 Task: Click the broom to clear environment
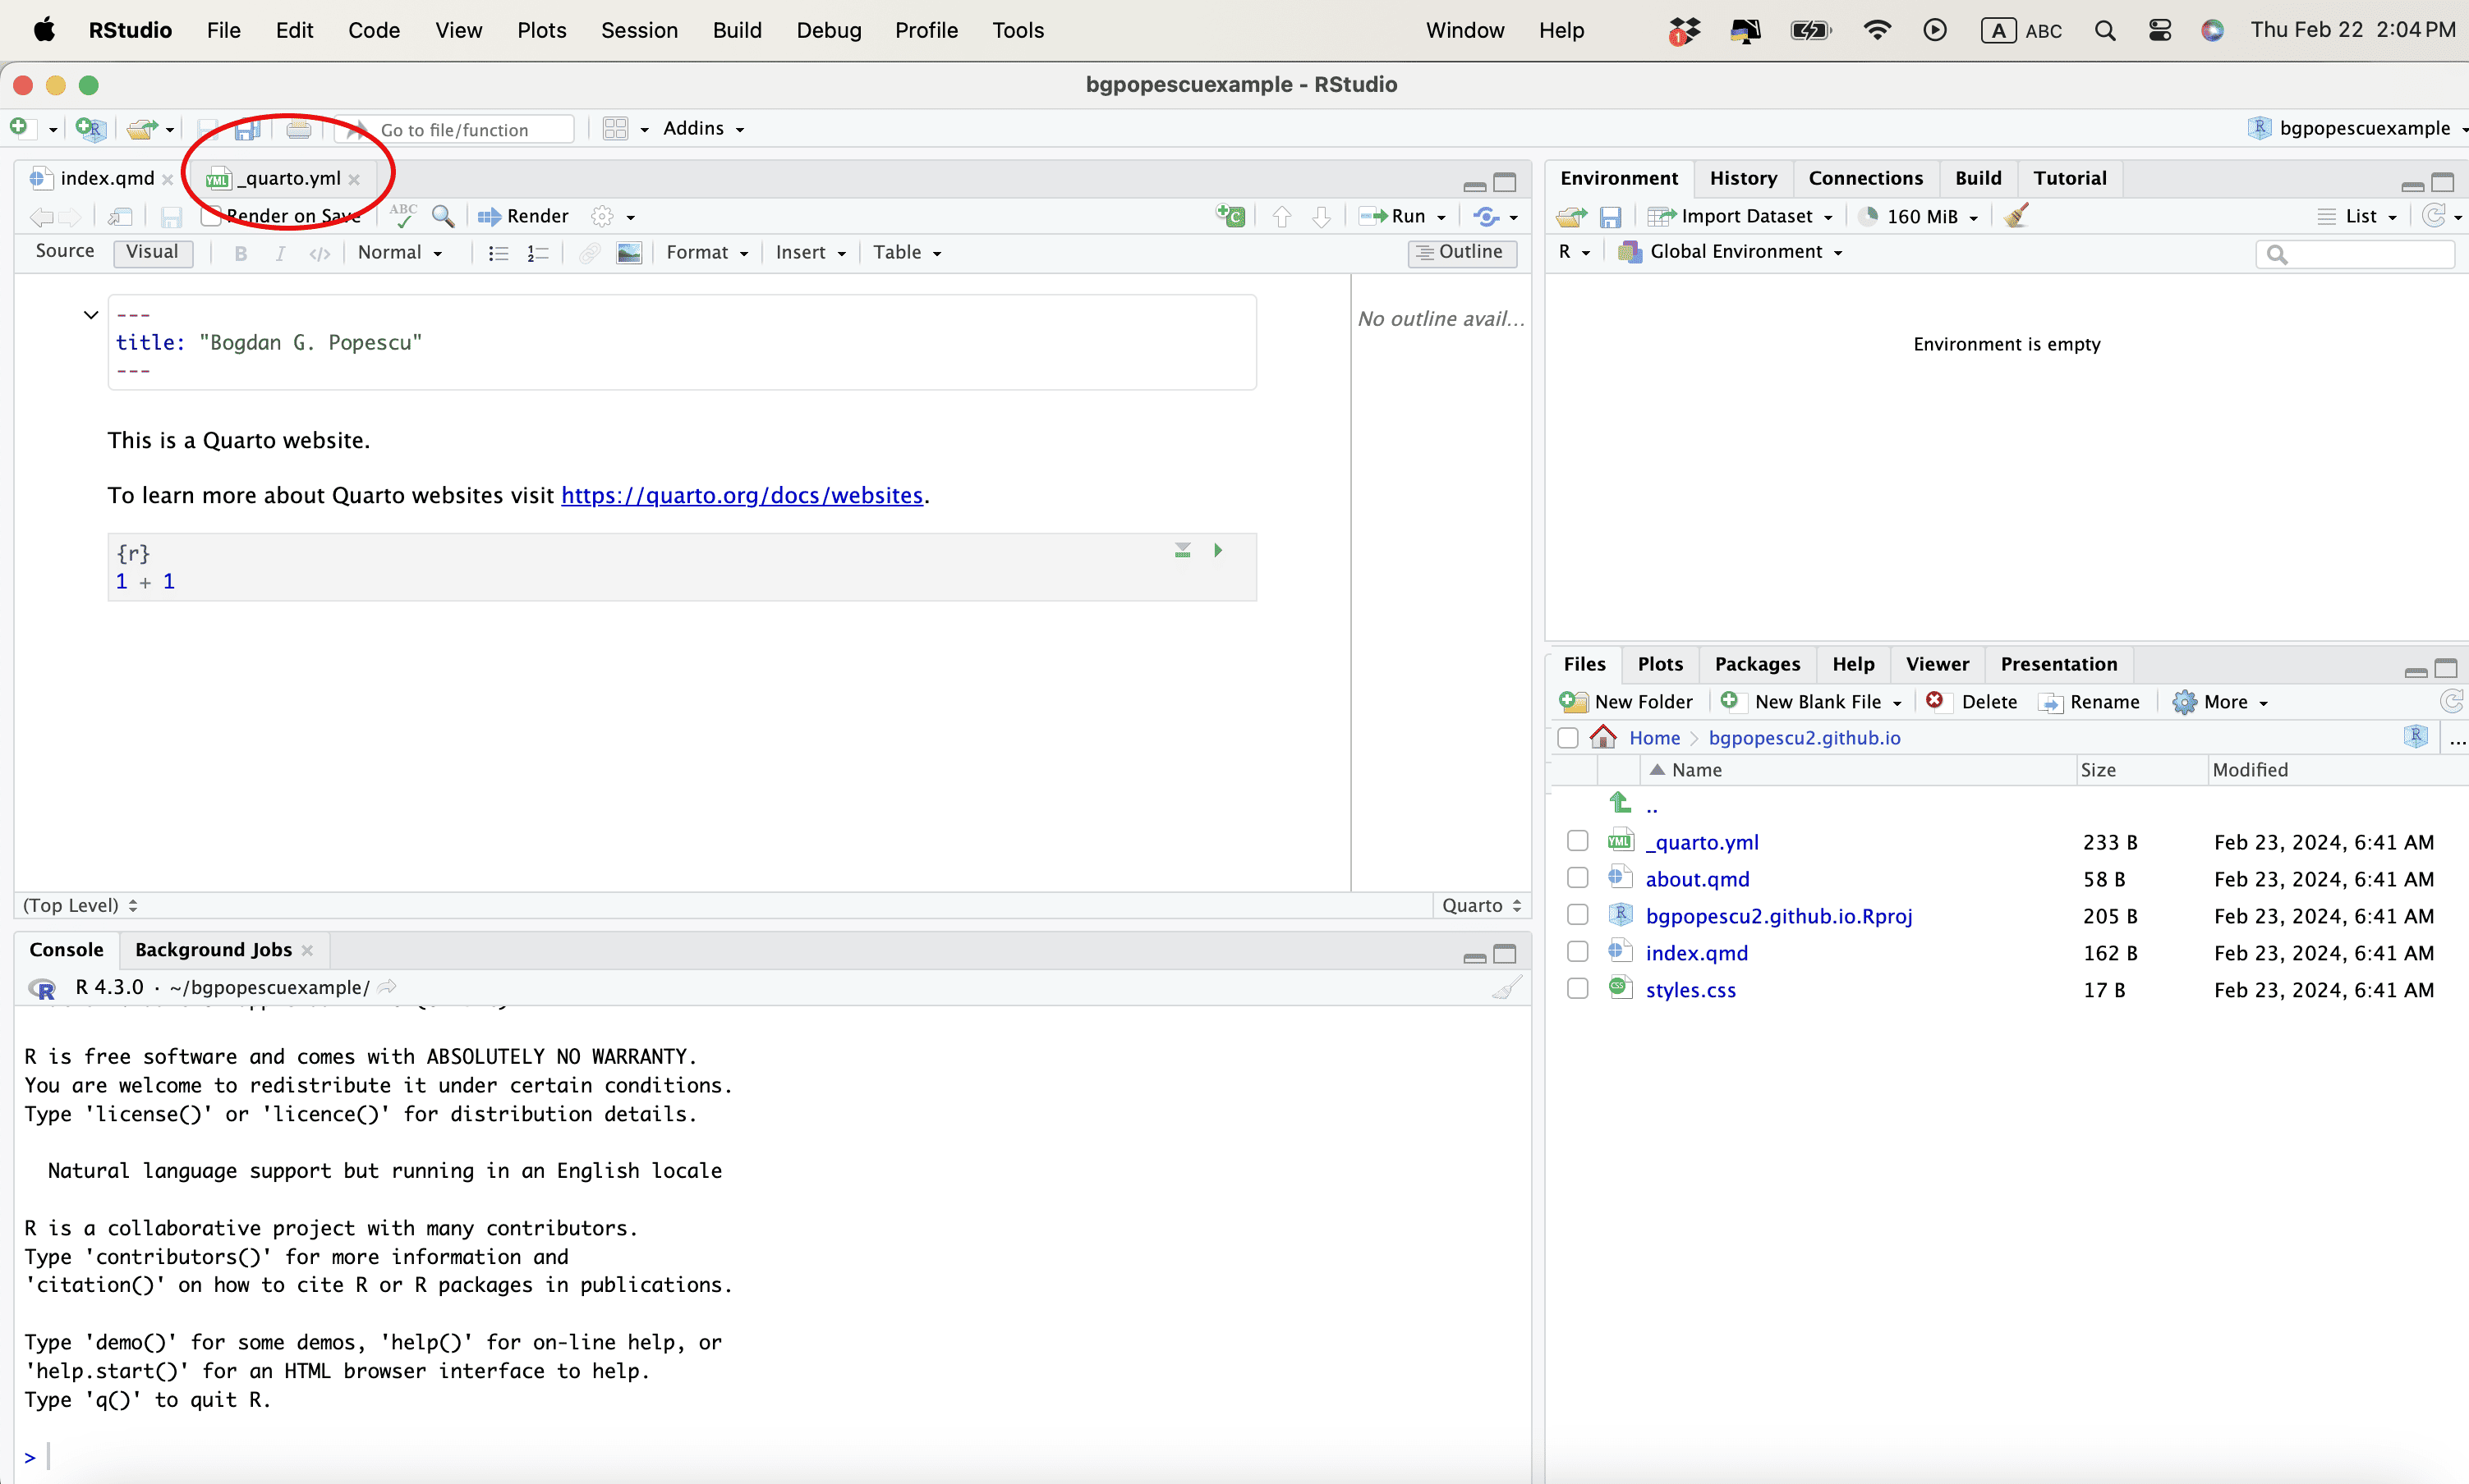[2015, 216]
